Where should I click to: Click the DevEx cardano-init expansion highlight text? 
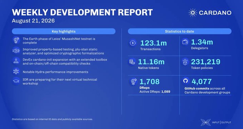(x=65, y=61)
